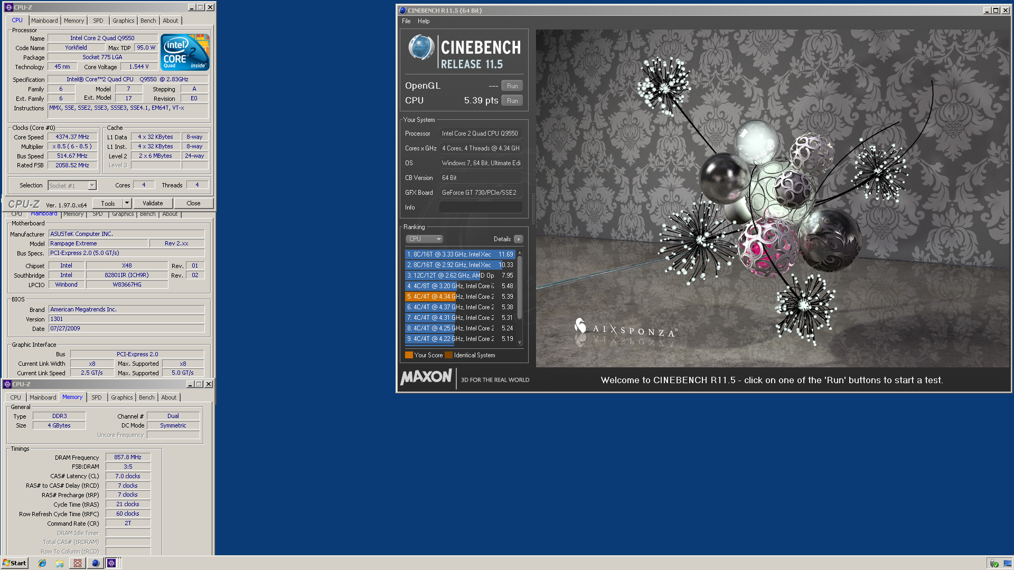Click the ranking list scrollbar
The height and width of the screenshot is (570, 1014).
tap(520, 288)
